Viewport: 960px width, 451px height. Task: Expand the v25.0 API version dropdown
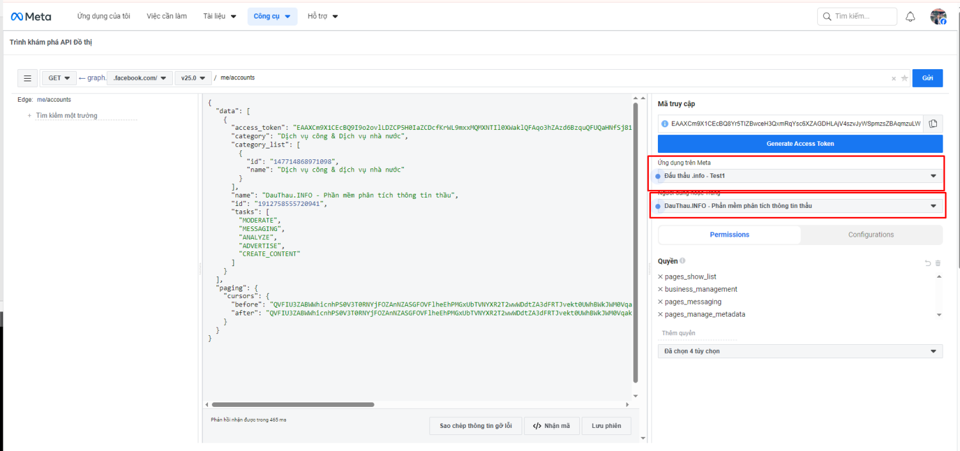(193, 78)
